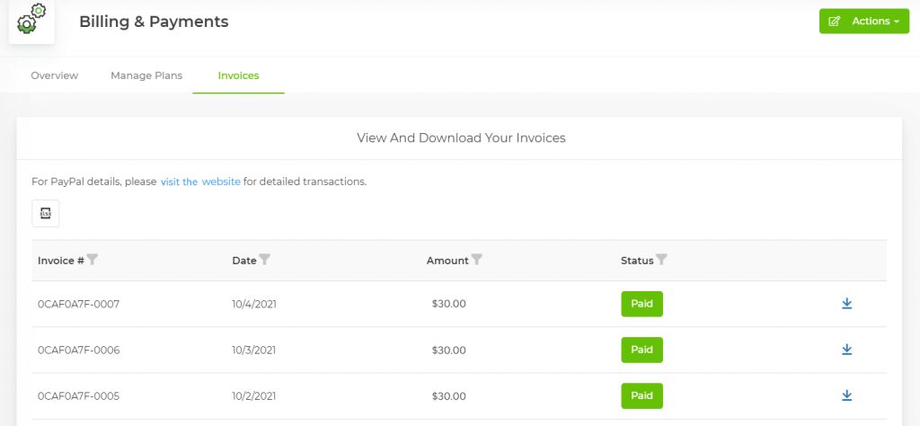Click the gears logo icon beside Billing & Payments

[x=31, y=21]
